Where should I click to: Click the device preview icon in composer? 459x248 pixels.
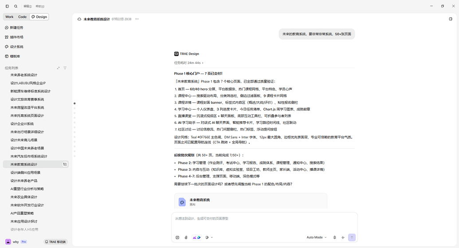[x=207, y=237]
